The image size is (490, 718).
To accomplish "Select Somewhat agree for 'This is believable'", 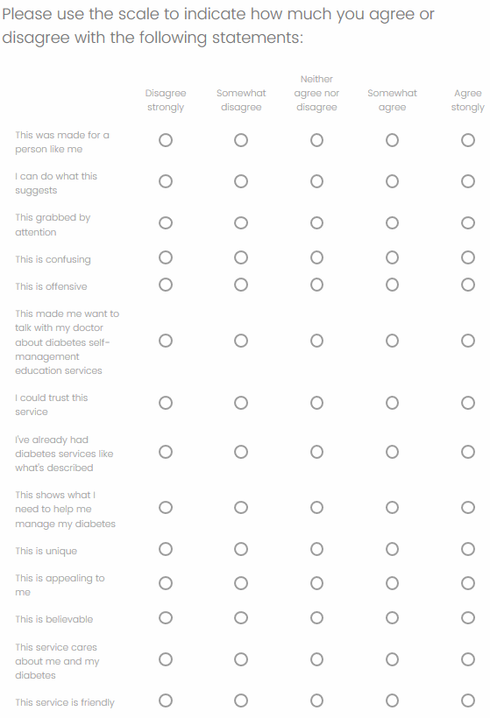I will (392, 617).
